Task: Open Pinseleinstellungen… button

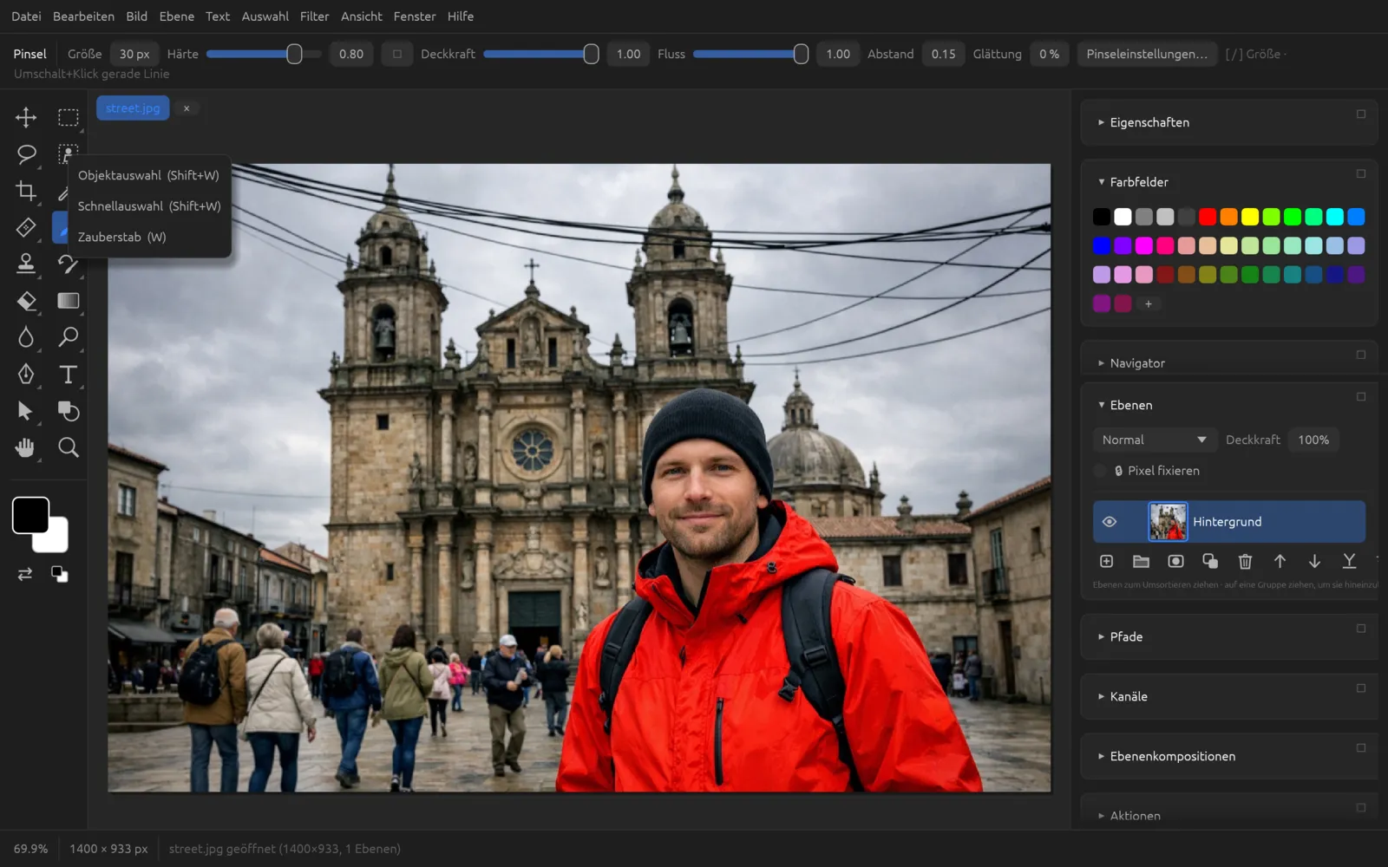Action: click(x=1147, y=54)
